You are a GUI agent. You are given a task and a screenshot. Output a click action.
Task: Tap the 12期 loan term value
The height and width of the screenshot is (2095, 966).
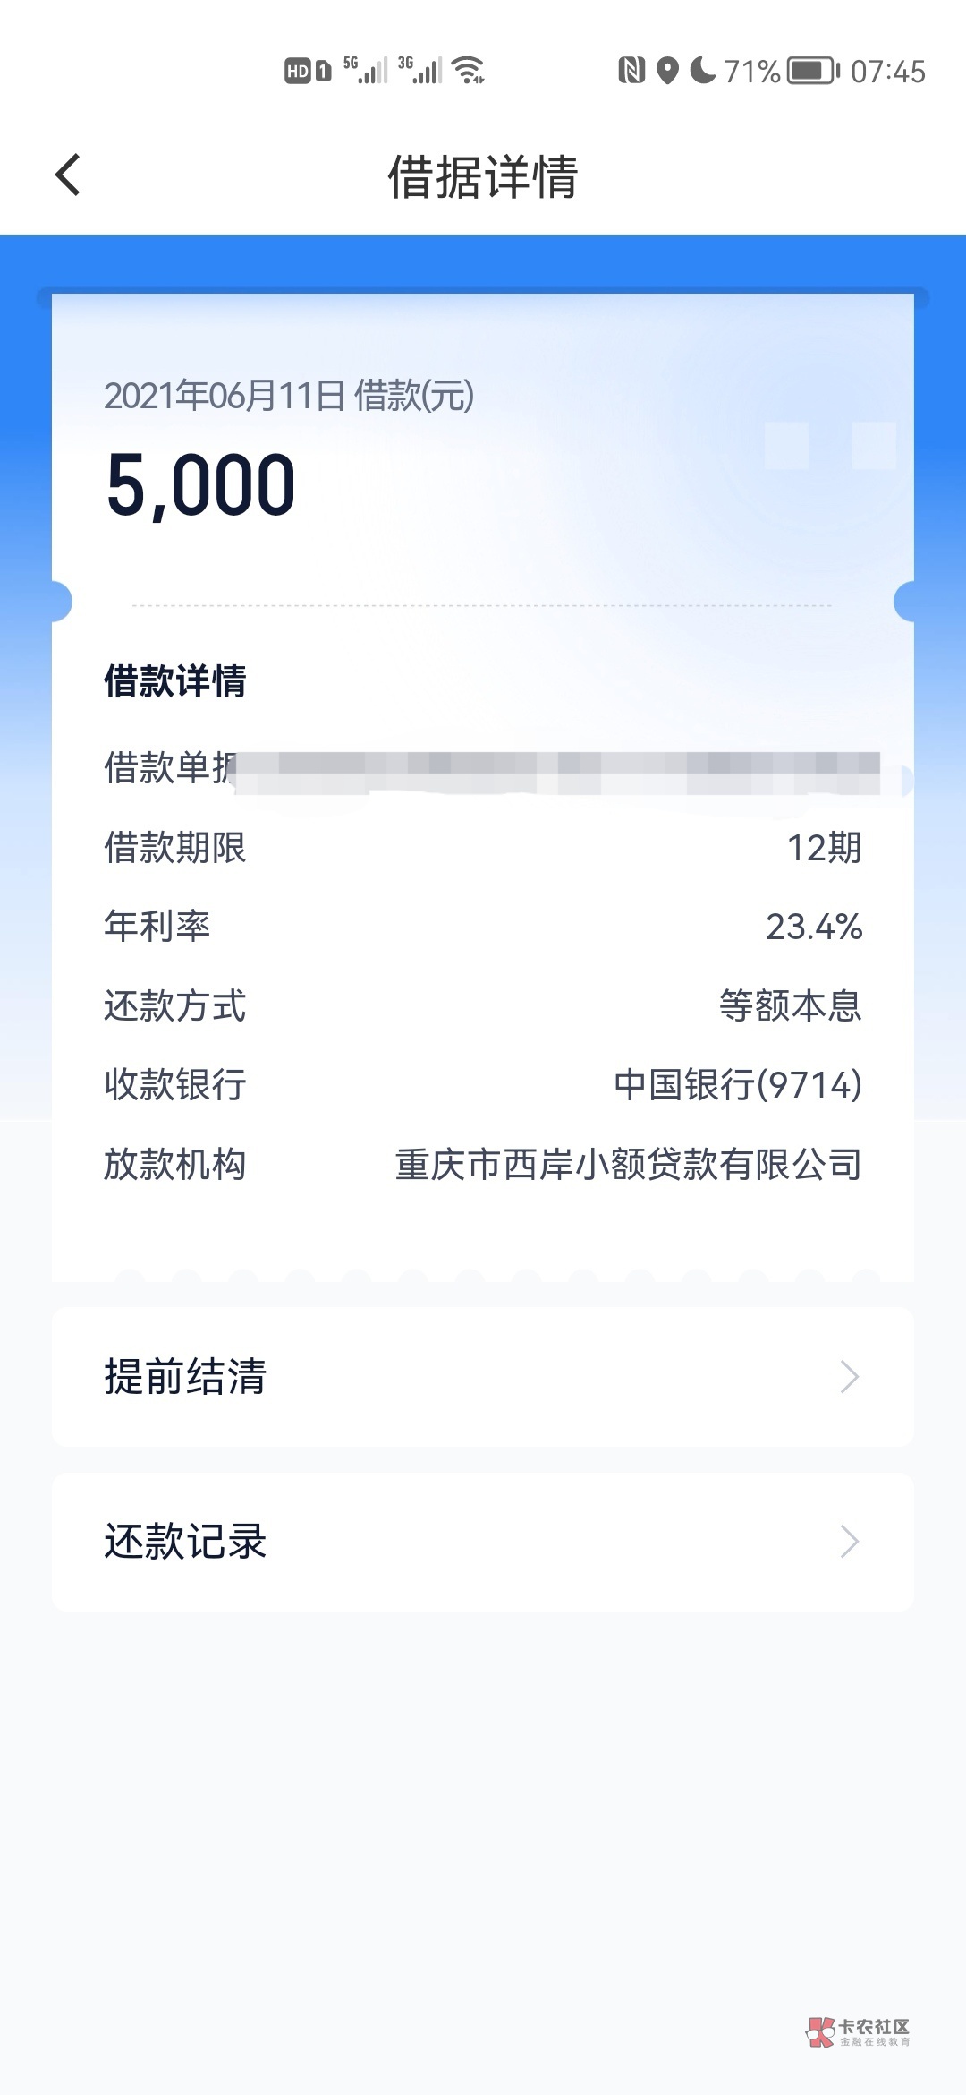(x=824, y=848)
